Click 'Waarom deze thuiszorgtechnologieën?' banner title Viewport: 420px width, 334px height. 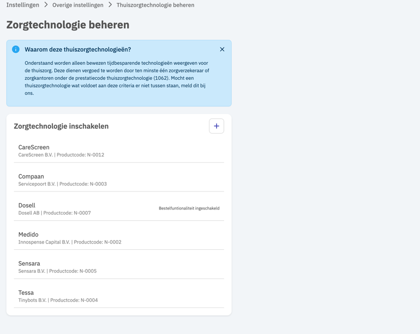[x=78, y=49]
